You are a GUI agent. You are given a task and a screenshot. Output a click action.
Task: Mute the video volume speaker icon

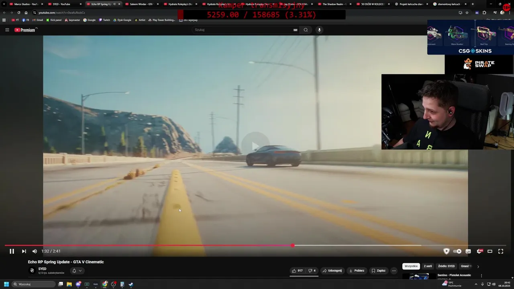35,251
